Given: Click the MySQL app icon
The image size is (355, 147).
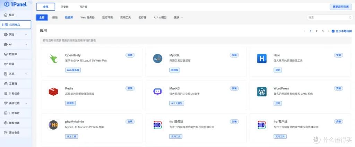Looking at the screenshot, I should [x=158, y=59].
